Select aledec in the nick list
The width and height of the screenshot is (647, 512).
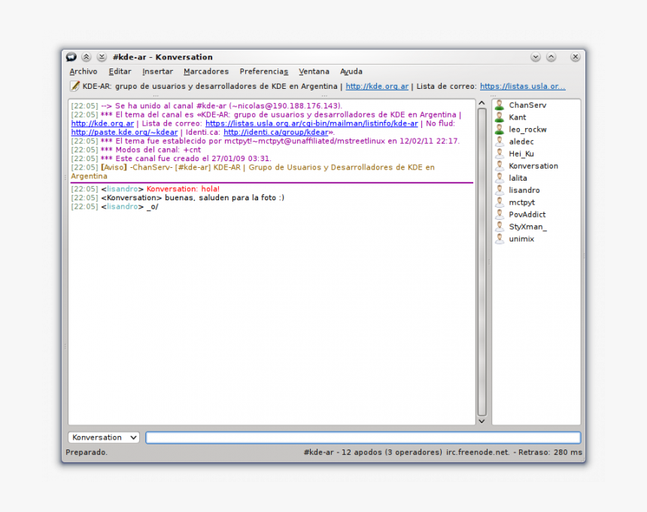click(521, 142)
